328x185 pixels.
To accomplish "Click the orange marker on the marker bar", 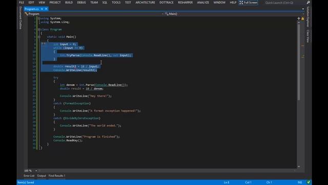I will [x=303, y=46].
